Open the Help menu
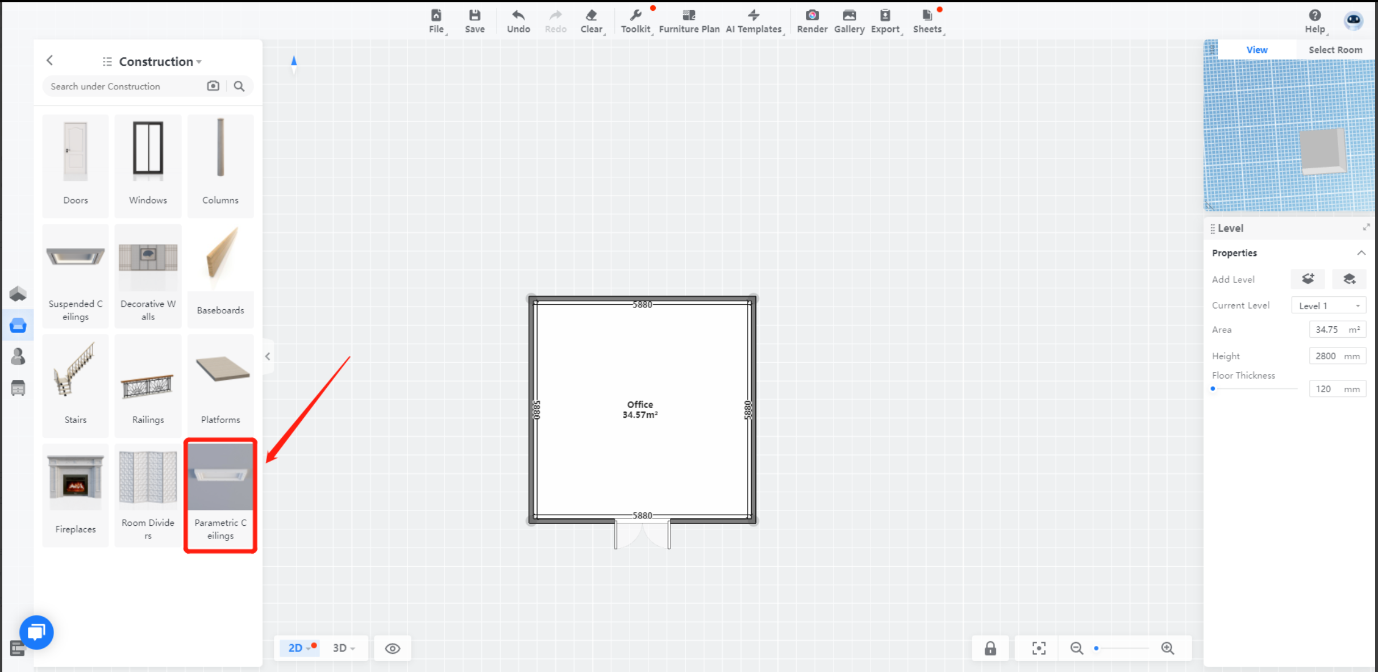The image size is (1378, 672). click(x=1314, y=21)
